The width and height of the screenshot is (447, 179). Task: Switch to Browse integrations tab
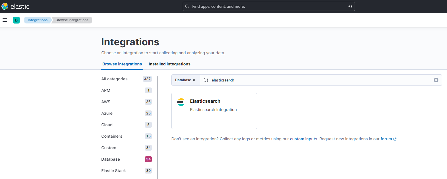click(122, 64)
